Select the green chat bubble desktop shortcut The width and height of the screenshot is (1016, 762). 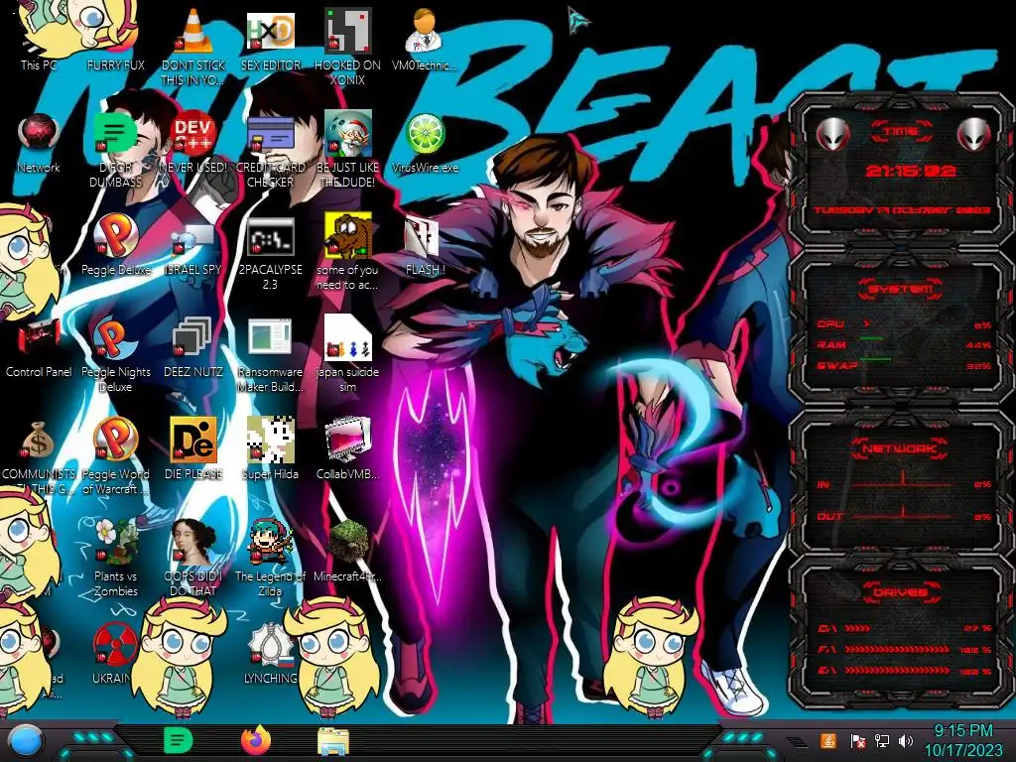[115, 134]
